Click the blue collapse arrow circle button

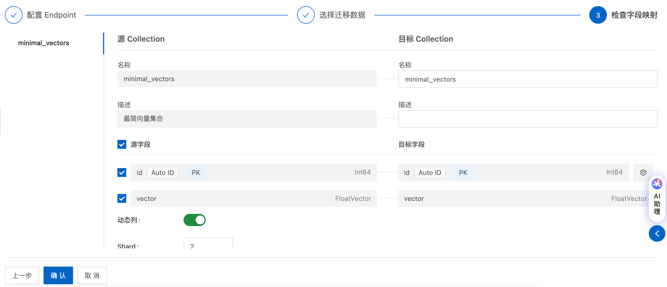[657, 233]
